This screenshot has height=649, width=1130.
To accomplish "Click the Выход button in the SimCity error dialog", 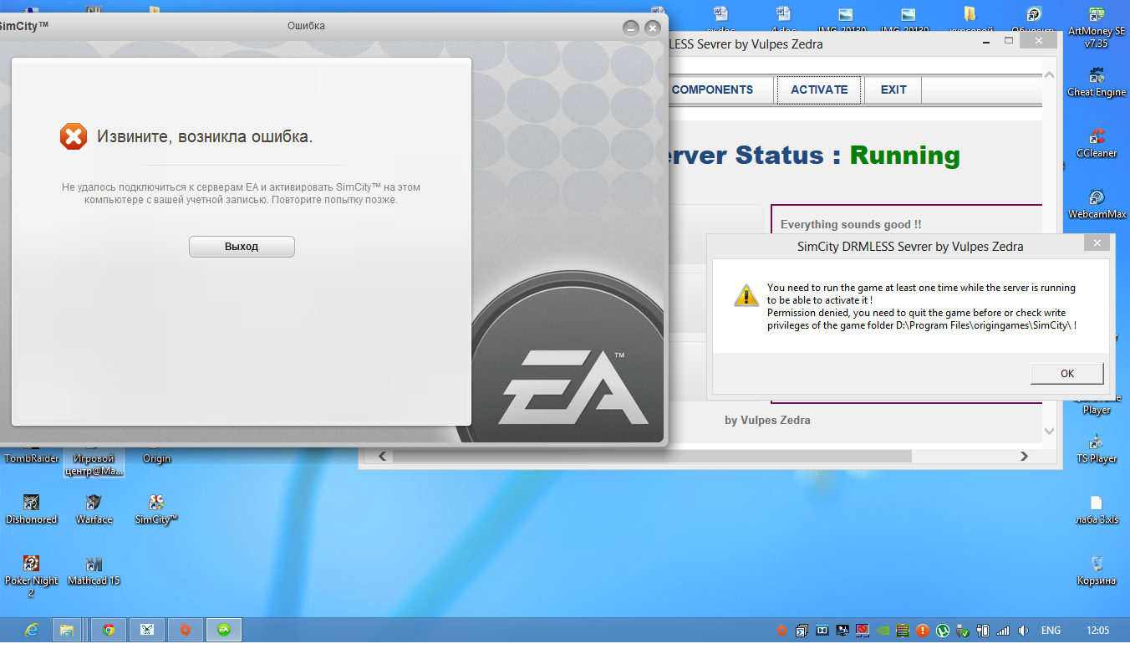I will click(x=242, y=247).
